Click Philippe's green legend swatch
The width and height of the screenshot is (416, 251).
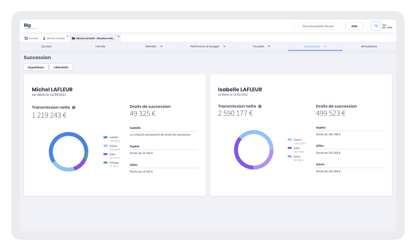point(106,162)
